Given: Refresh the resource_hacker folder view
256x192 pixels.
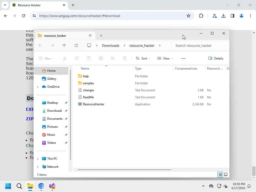Looking at the screenshot, I should (x=76, y=45).
